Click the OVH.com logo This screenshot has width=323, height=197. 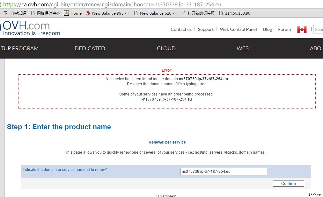[31, 28]
